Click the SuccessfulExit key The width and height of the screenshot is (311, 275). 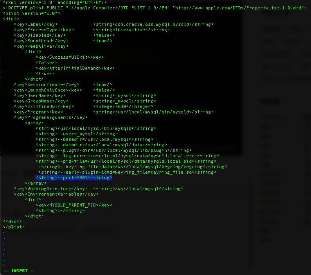click(x=70, y=57)
